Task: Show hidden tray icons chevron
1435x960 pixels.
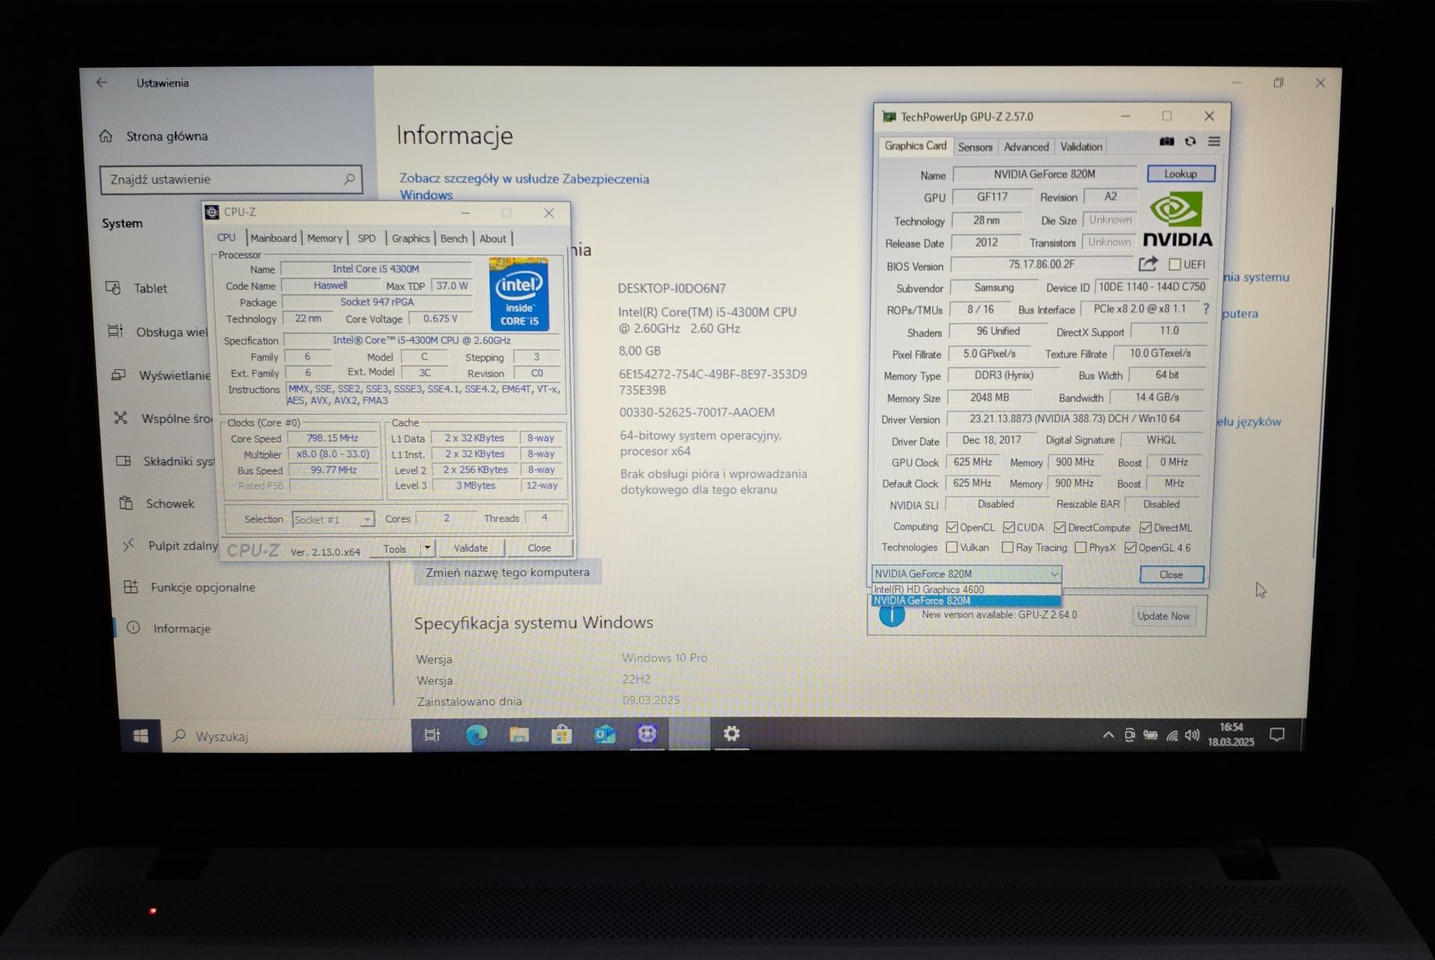Action: point(1108,735)
